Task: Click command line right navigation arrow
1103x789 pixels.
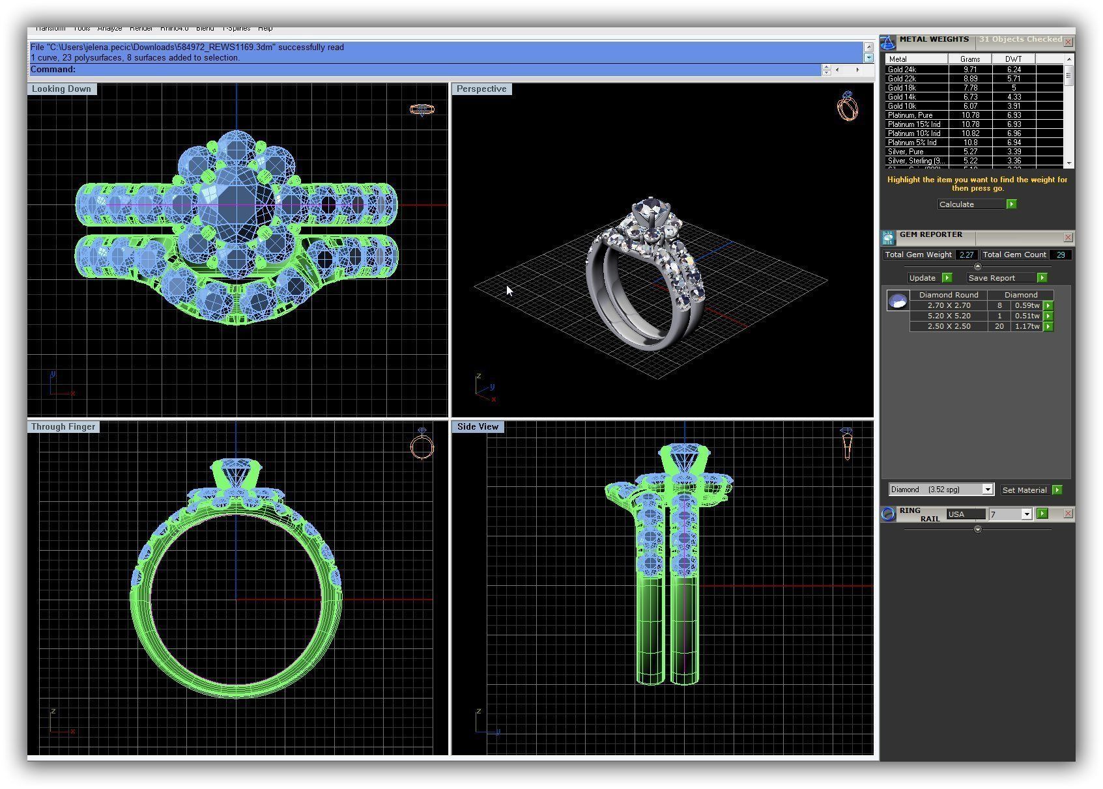Action: tap(857, 70)
